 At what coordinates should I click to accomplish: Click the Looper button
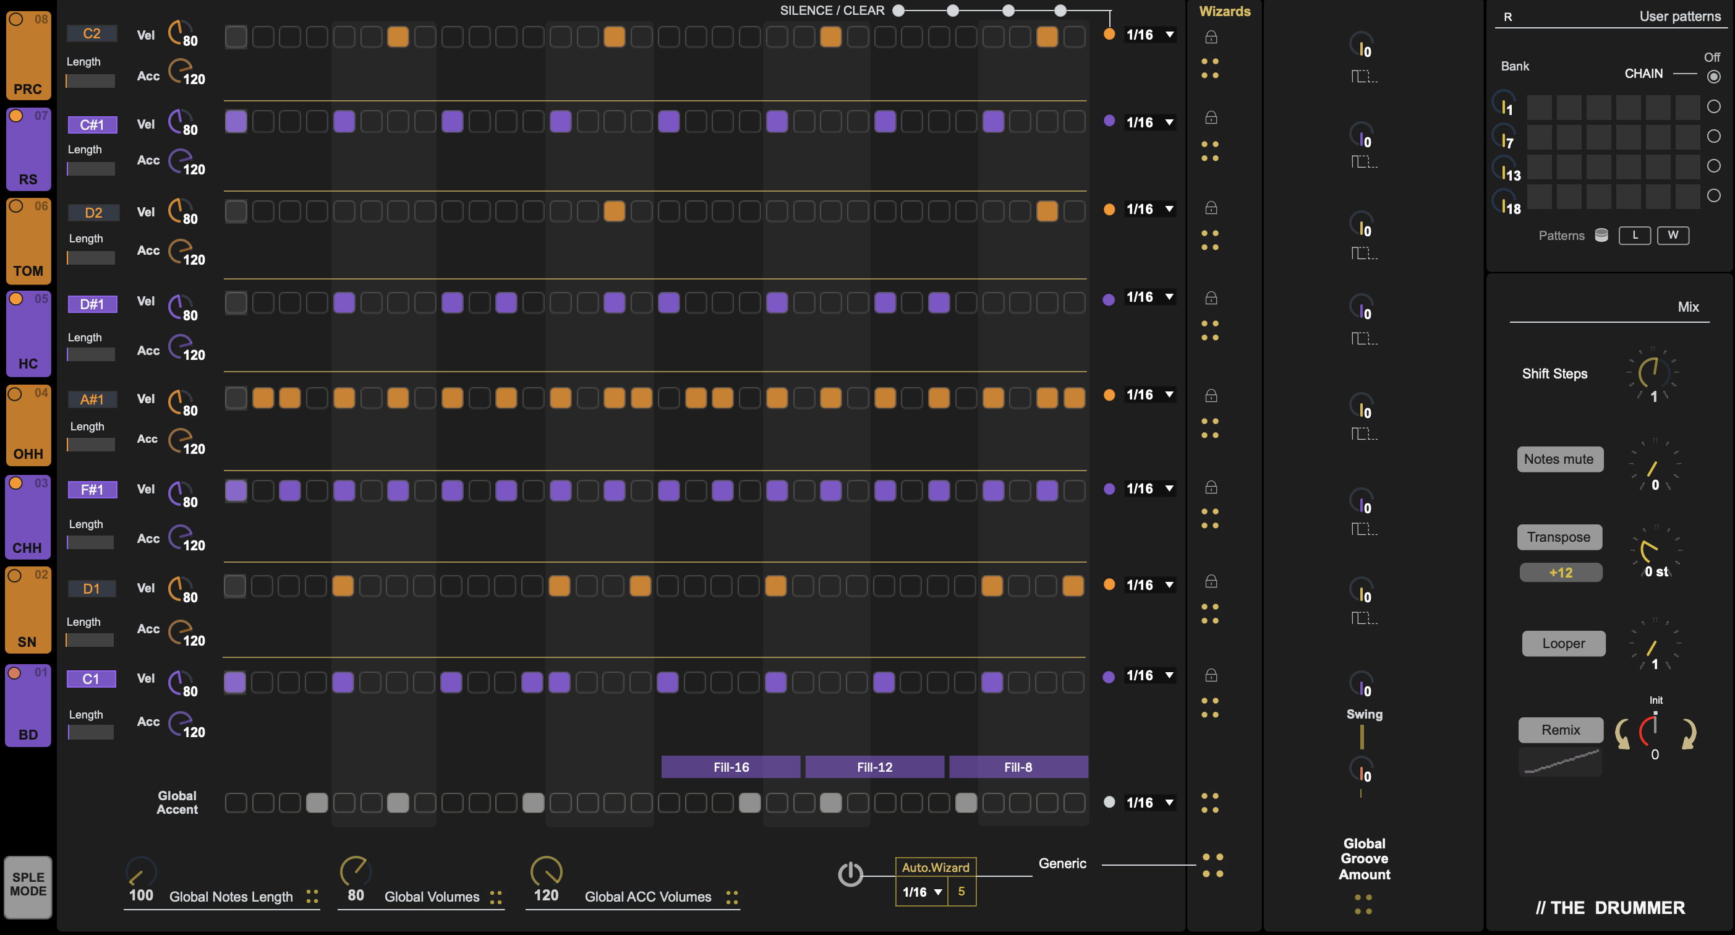point(1562,643)
